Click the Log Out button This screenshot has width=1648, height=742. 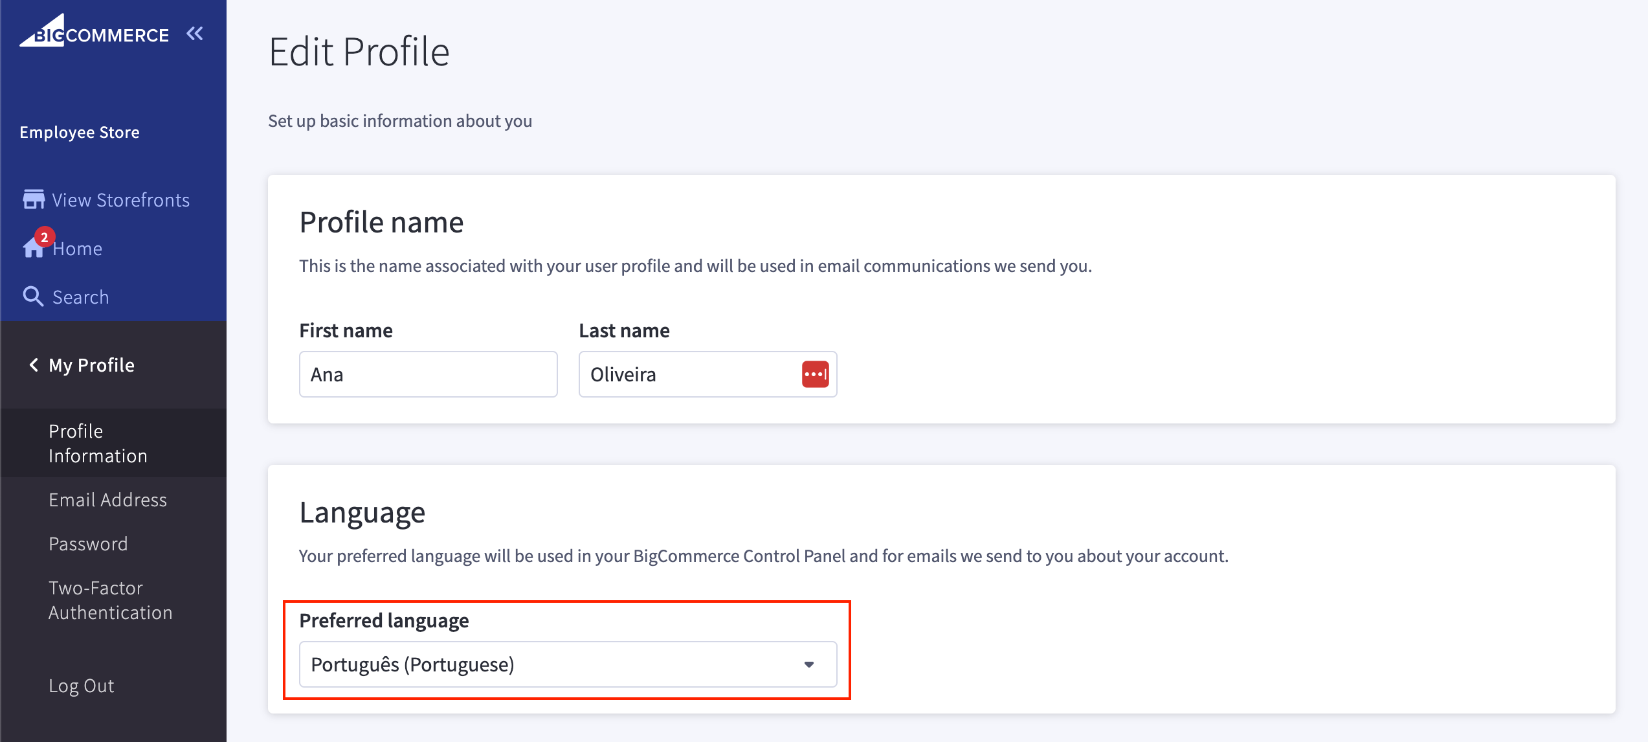tap(81, 684)
